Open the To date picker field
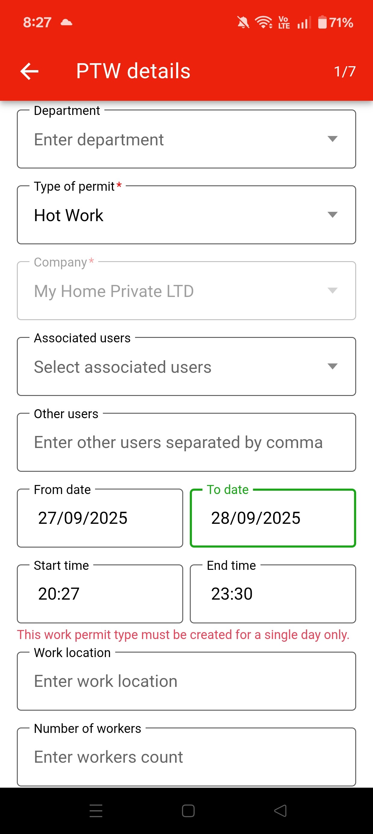 273,518
